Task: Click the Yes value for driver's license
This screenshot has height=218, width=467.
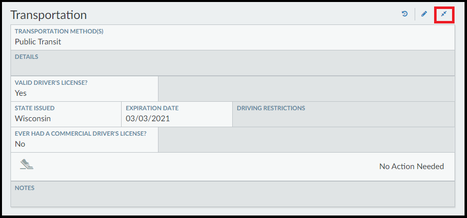Action: click(x=21, y=93)
